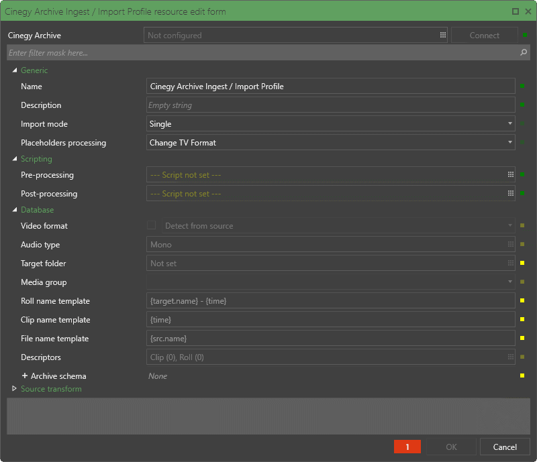Click the green indicator next to Name field
The width and height of the screenshot is (537, 462).
click(522, 86)
